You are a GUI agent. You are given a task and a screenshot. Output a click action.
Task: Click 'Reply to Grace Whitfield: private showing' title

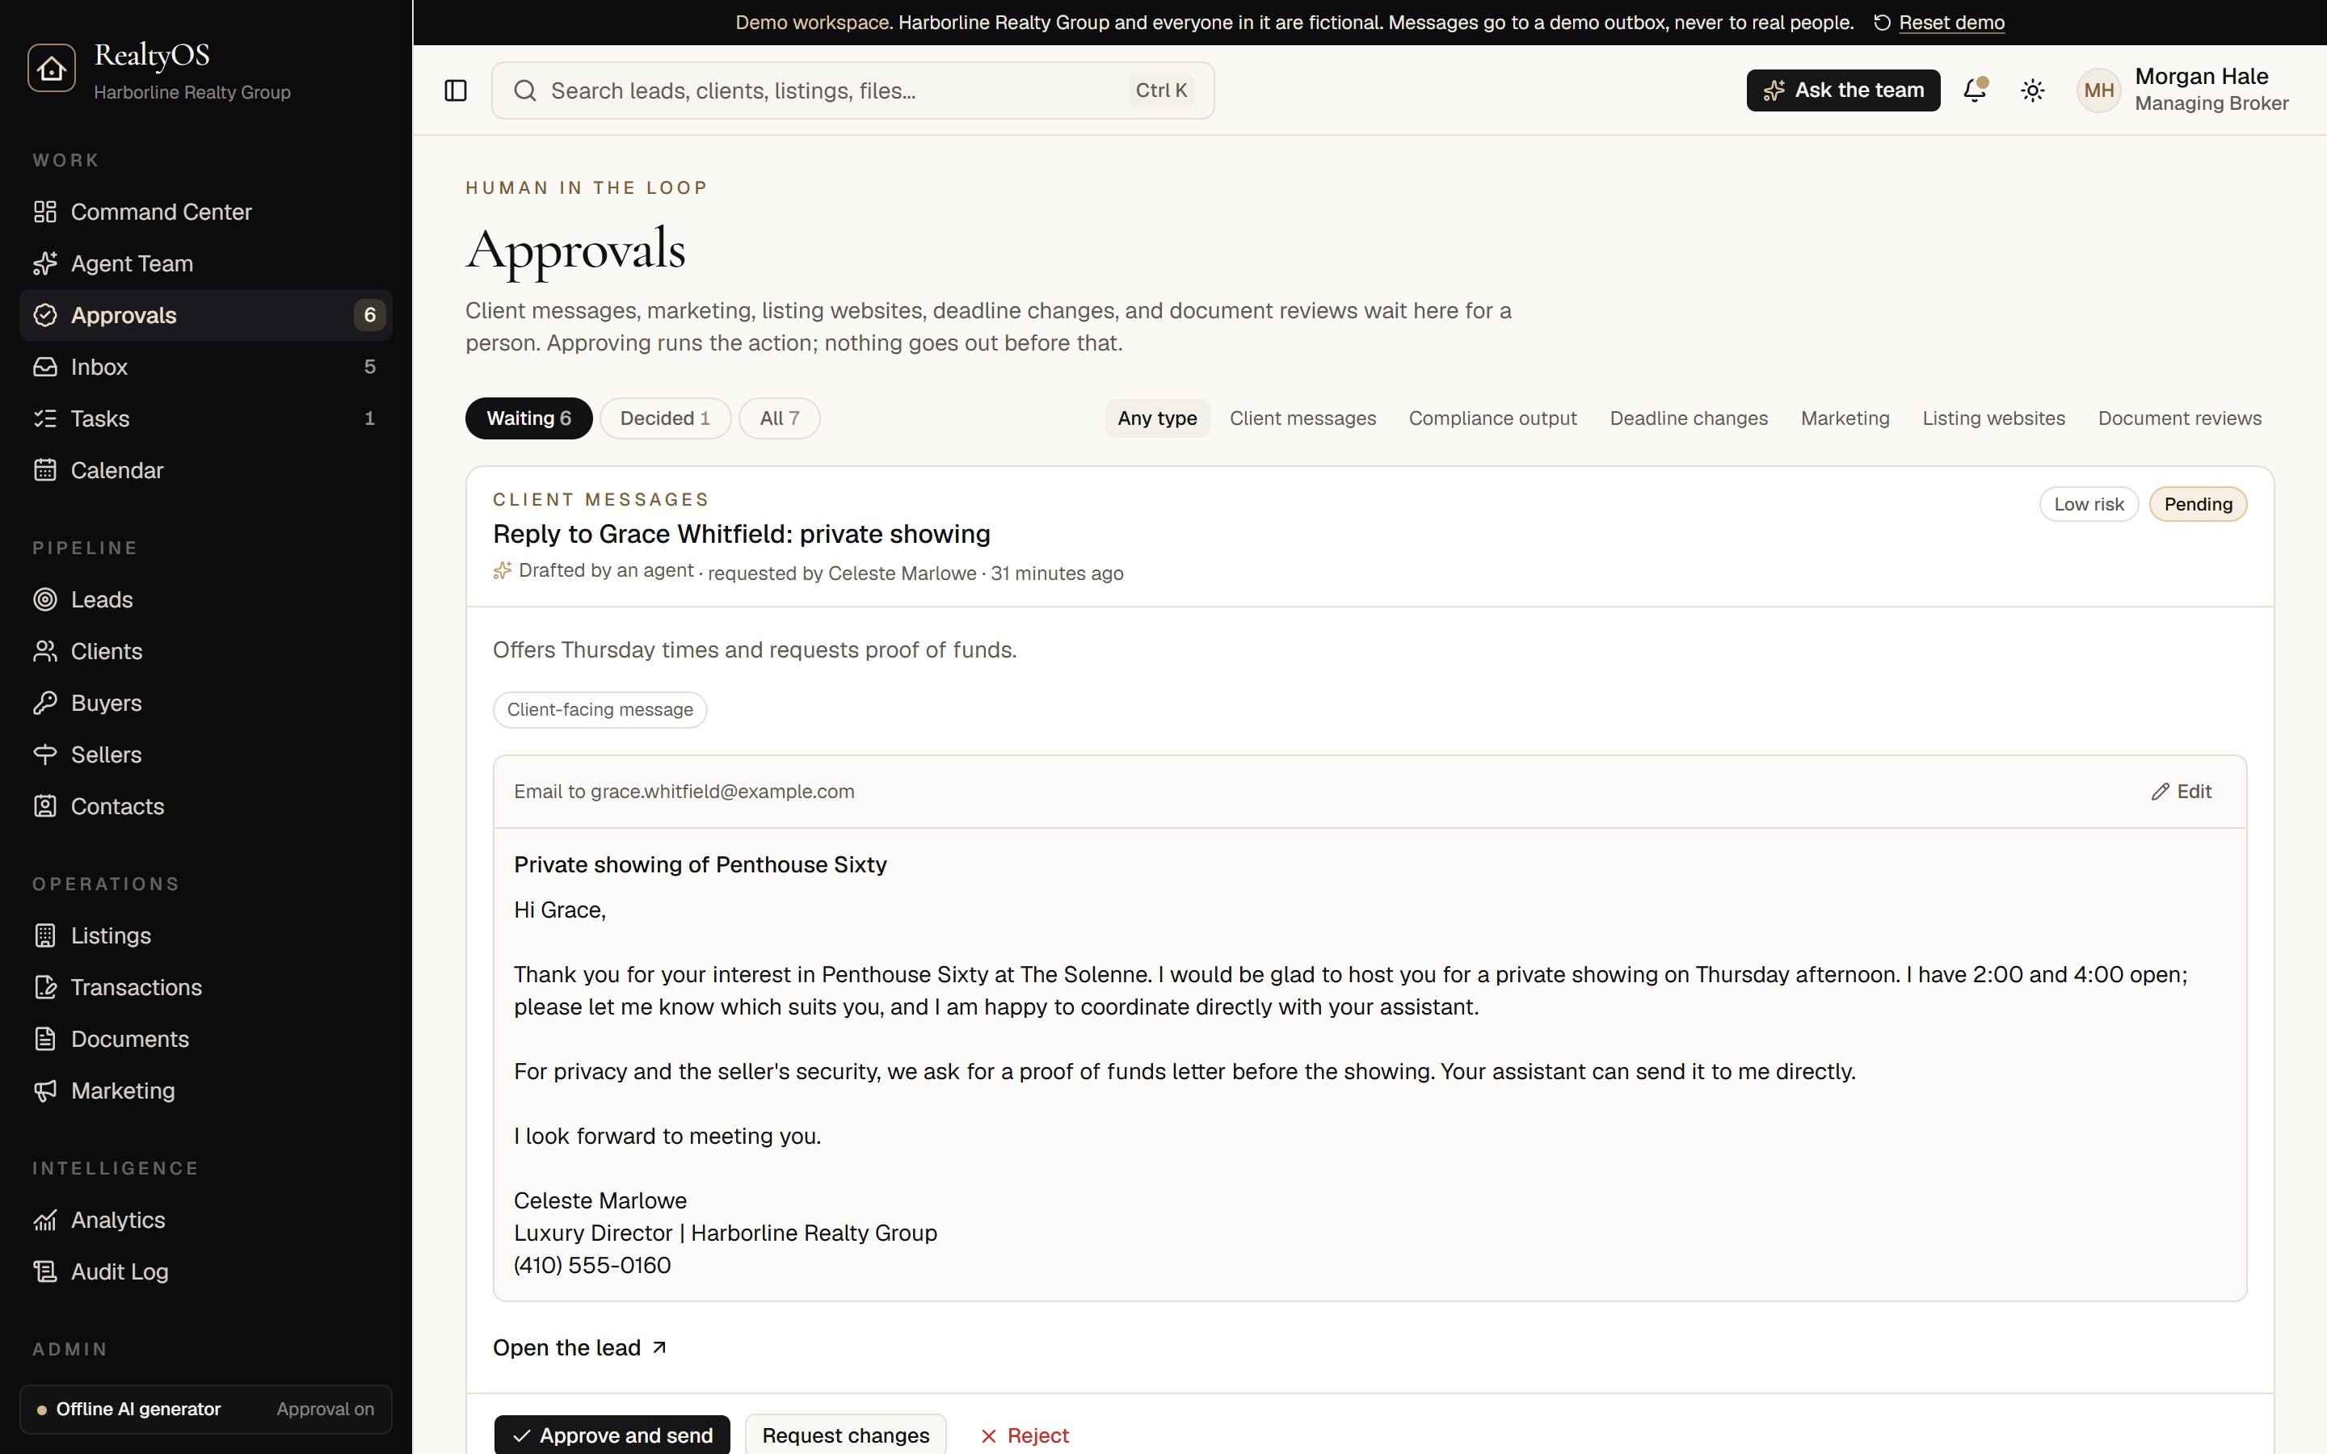point(742,534)
